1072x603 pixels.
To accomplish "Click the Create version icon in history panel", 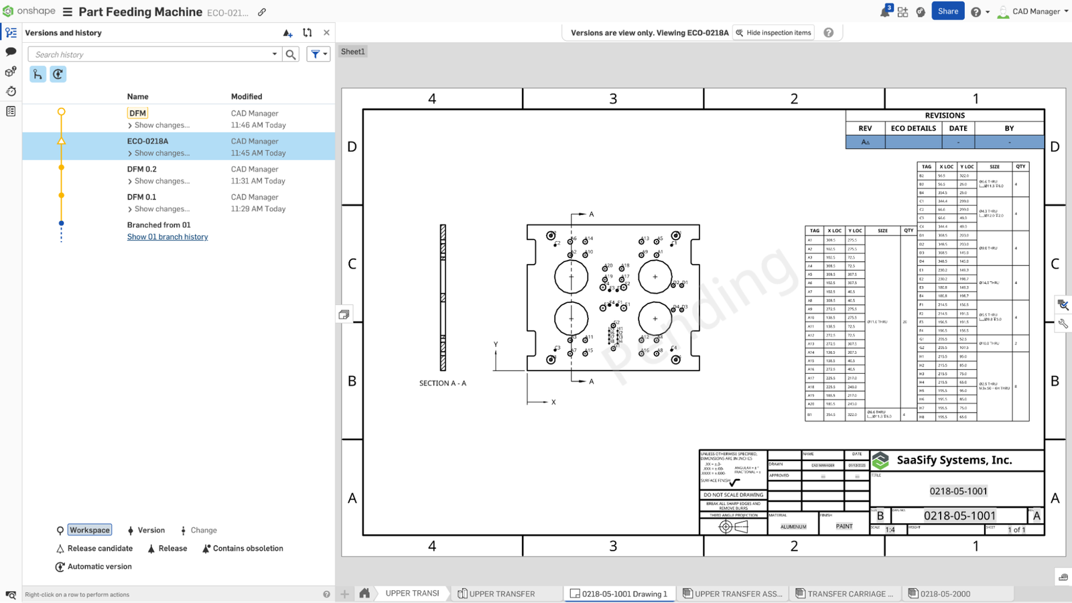I will 288,32.
